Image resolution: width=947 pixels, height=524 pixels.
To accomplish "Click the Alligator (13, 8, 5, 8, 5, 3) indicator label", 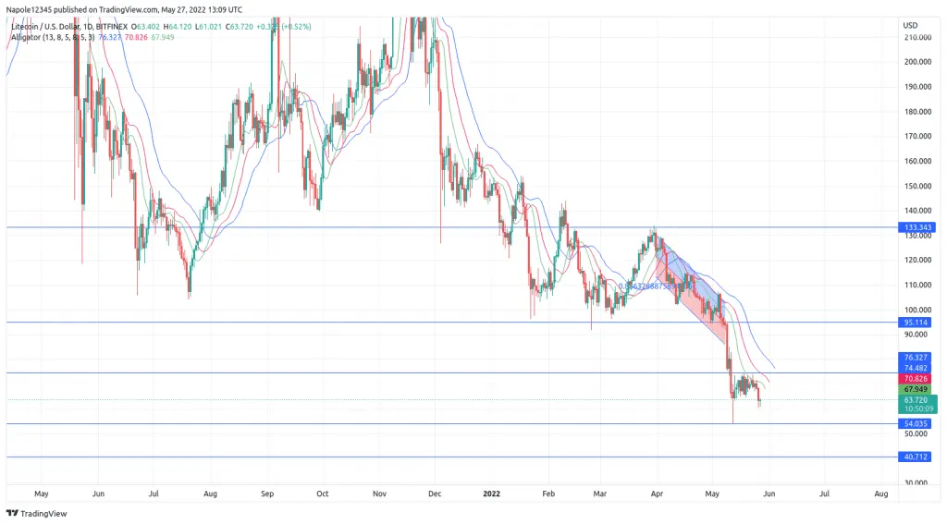I will tap(53, 37).
